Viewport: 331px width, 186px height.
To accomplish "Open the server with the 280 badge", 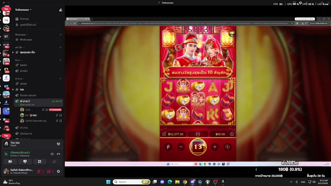I will (x=6, y=61).
